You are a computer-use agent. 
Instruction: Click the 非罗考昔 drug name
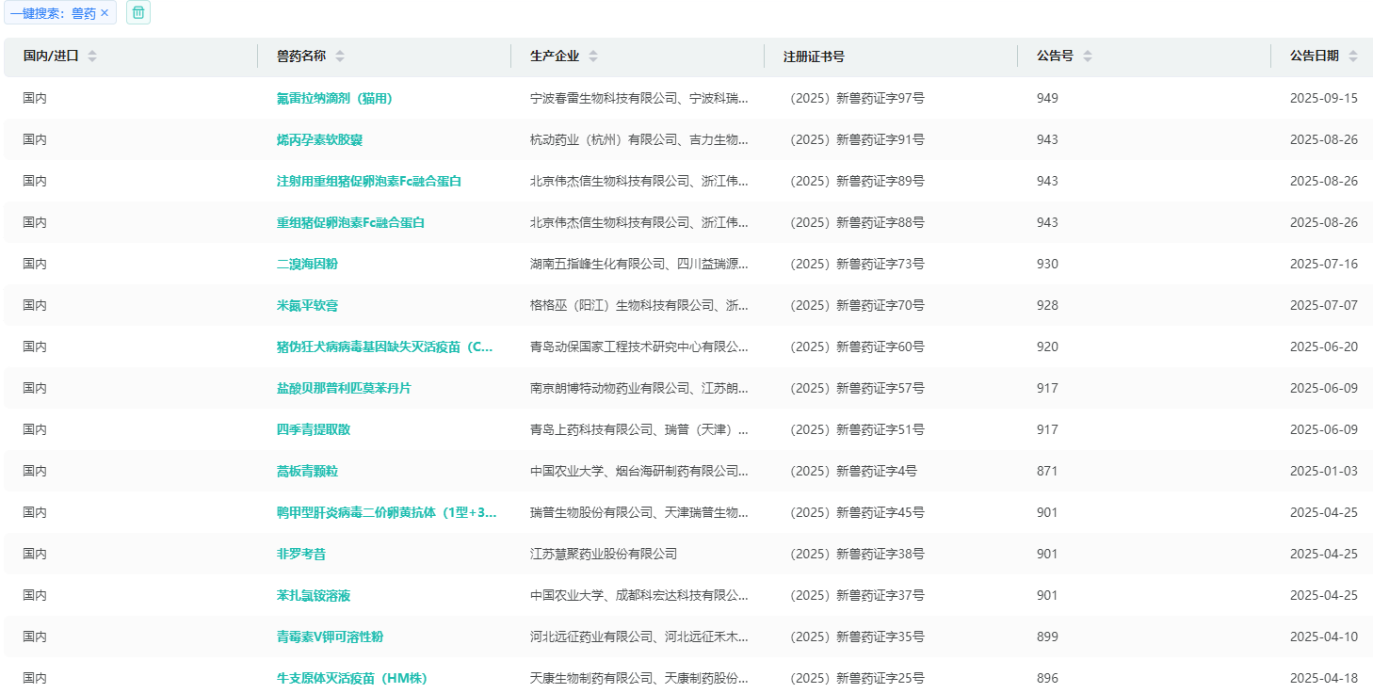[301, 554]
